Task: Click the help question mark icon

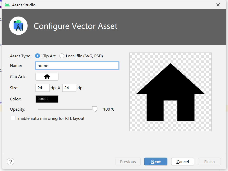Action: [x=10, y=161]
